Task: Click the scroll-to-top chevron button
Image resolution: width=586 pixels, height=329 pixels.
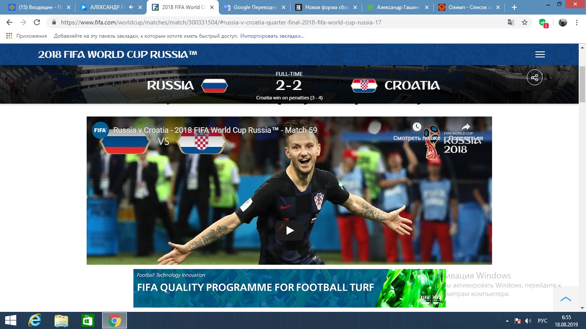Action: click(x=566, y=299)
